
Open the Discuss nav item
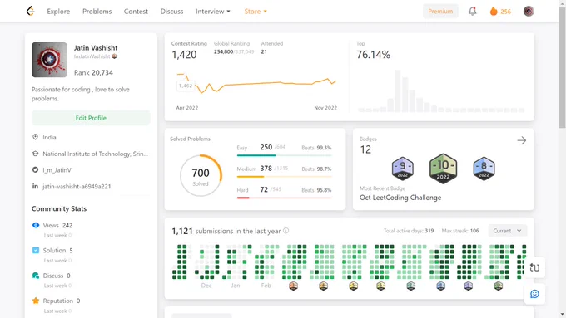(171, 12)
